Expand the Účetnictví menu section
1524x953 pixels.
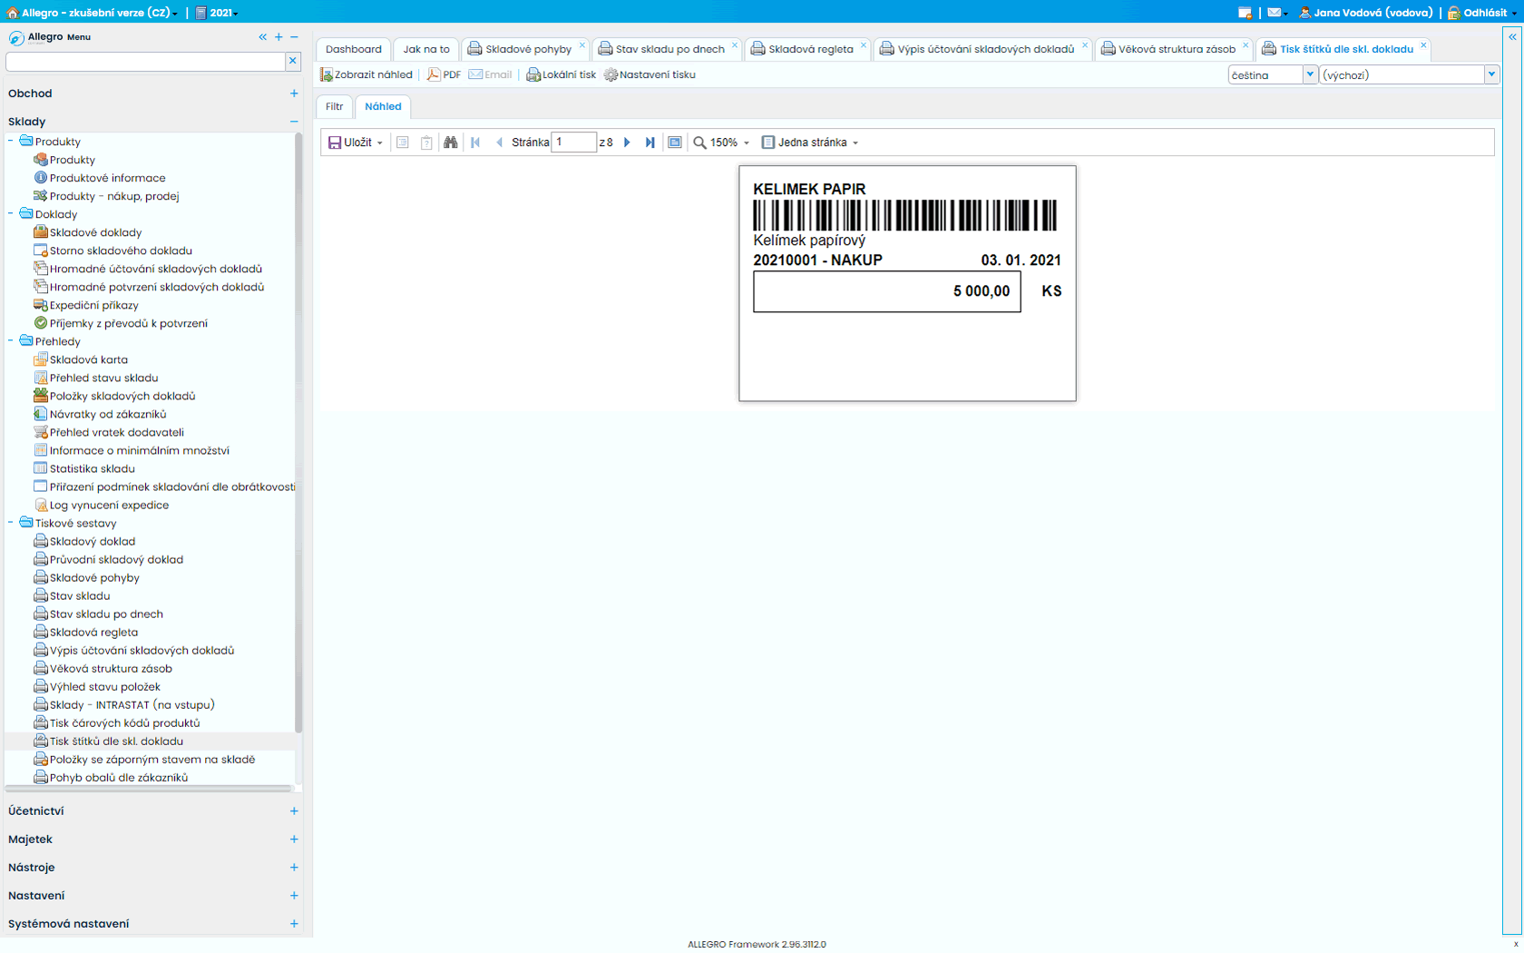294,811
